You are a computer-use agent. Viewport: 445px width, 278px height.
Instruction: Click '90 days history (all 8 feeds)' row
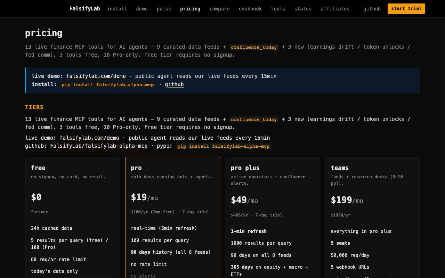(x=172, y=252)
